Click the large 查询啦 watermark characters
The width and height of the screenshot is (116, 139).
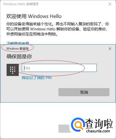(99, 124)
